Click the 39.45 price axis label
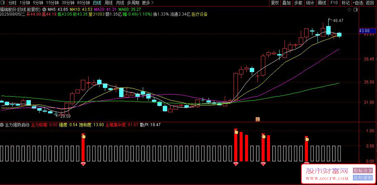The width and height of the screenshot is (377, 185). (369, 59)
